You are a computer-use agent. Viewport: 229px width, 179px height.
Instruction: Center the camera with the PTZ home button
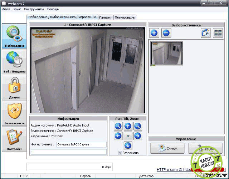[128, 136]
